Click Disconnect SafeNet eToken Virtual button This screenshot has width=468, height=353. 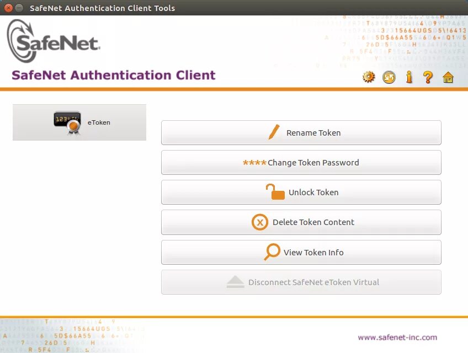301,282
